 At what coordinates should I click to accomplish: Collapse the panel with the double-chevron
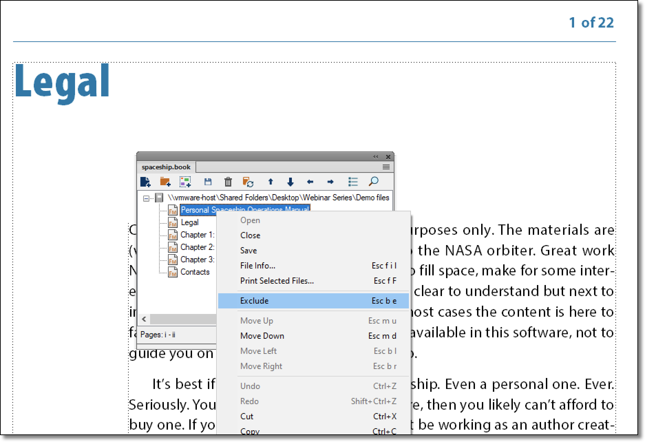coord(375,157)
